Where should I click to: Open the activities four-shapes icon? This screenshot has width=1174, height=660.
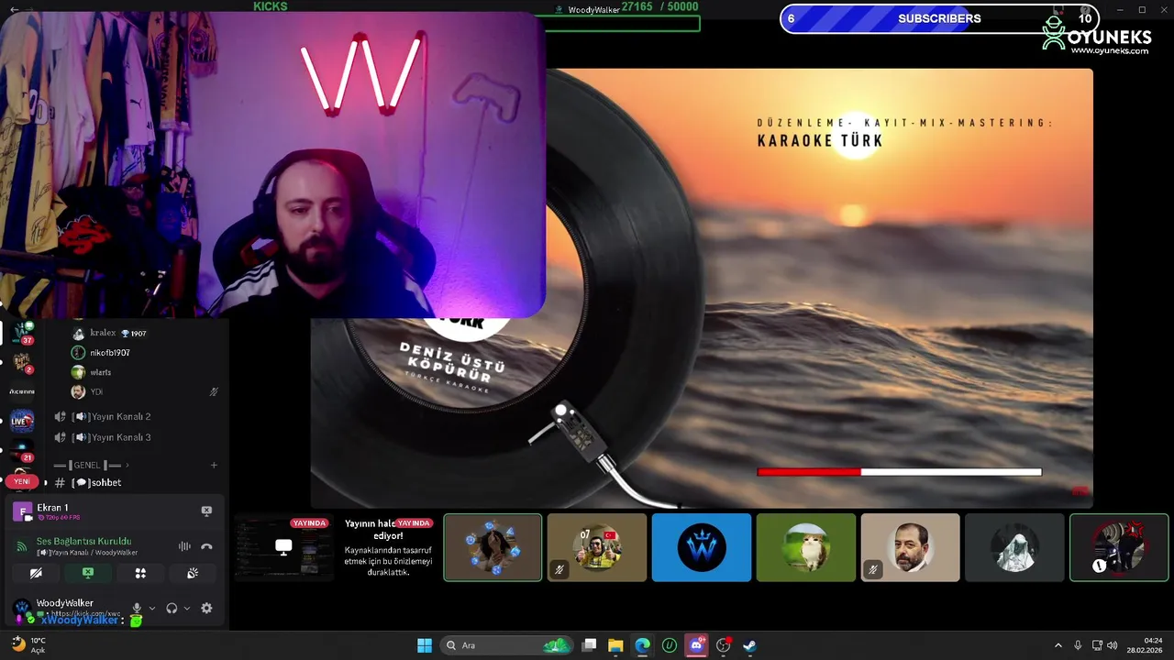(x=140, y=573)
